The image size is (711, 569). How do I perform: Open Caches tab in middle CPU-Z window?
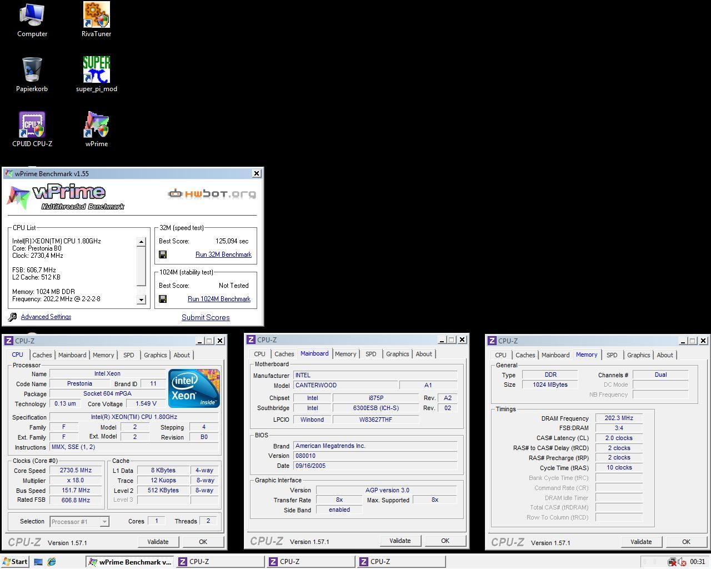[x=284, y=354]
